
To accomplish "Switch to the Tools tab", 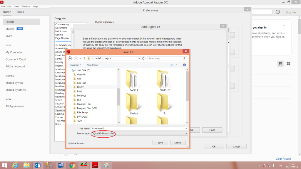I will [x=20, y=12].
